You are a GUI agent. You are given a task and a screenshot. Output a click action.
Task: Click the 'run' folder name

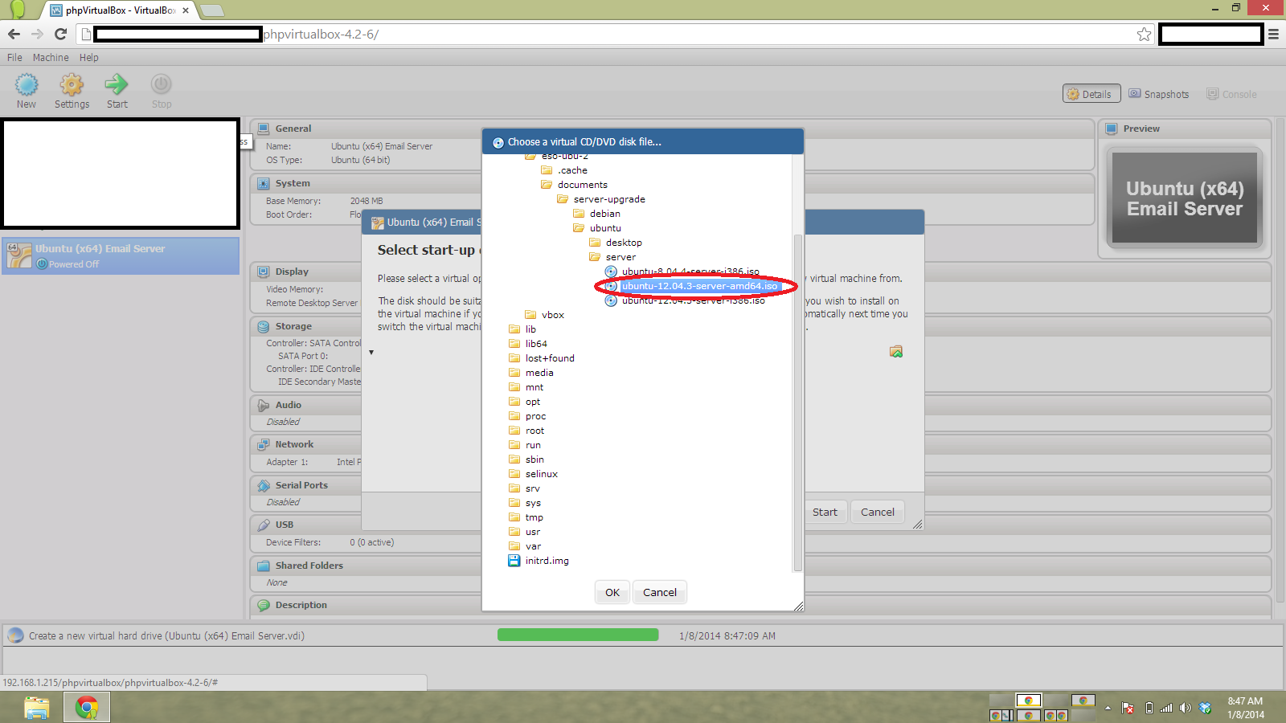533,445
